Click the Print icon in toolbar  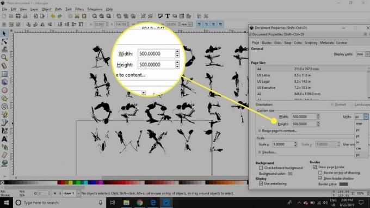click(x=25, y=16)
